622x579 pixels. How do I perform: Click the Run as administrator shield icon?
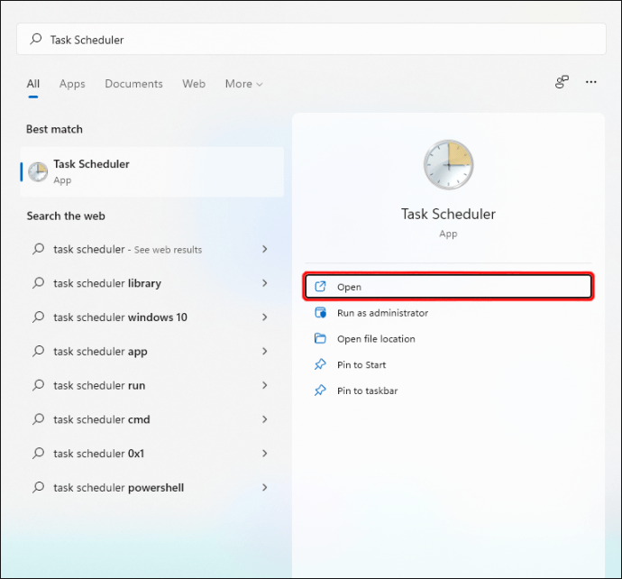coord(320,313)
